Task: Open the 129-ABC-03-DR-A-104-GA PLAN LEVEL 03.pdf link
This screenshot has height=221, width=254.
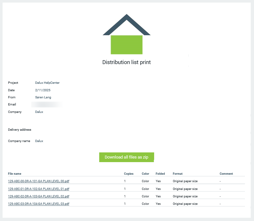Action: 38,204
